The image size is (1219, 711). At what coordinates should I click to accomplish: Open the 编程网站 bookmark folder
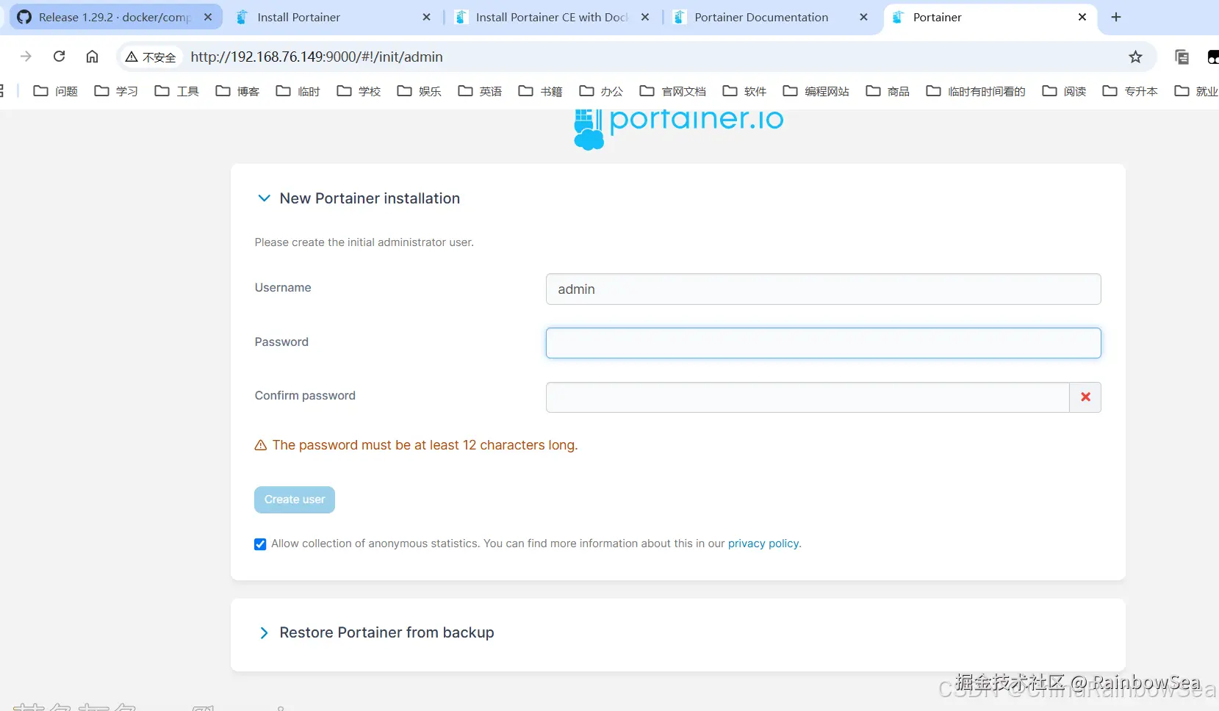(816, 91)
